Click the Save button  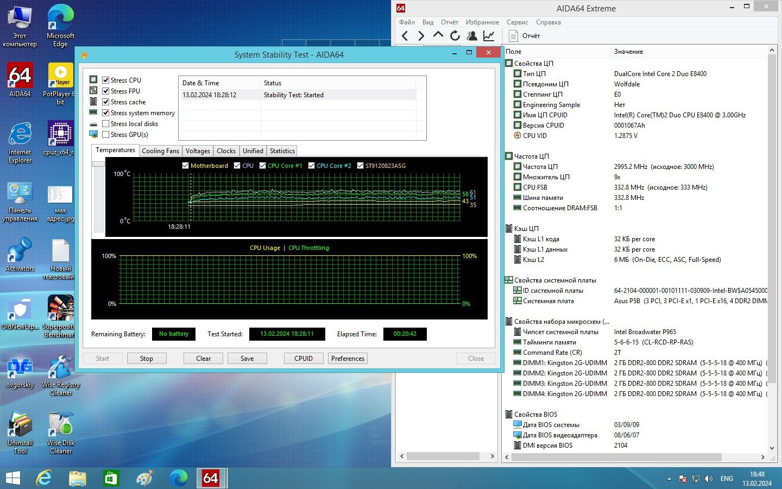(x=247, y=359)
